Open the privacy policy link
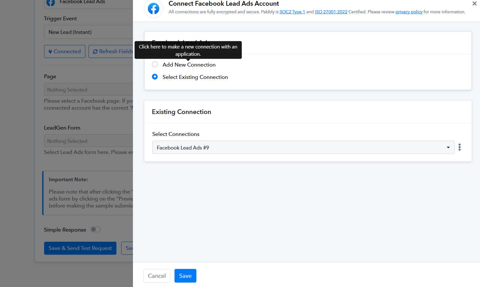 pyautogui.click(x=409, y=12)
